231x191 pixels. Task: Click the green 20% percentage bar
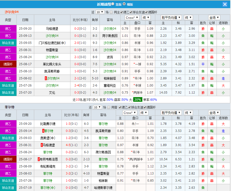coord(138,100)
